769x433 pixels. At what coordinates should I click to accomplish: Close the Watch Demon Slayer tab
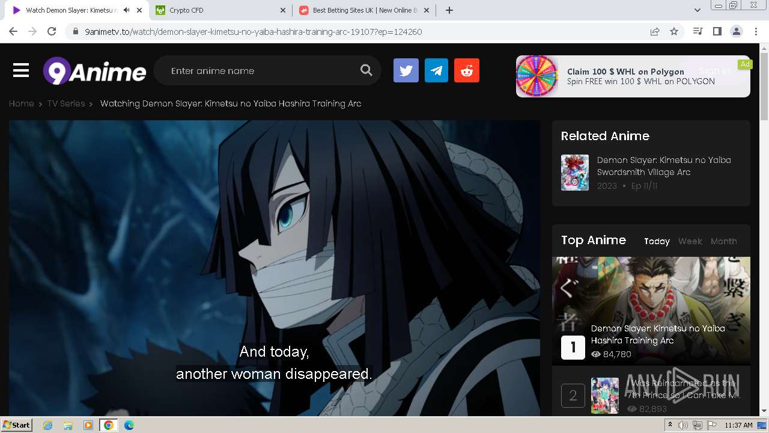click(x=139, y=10)
